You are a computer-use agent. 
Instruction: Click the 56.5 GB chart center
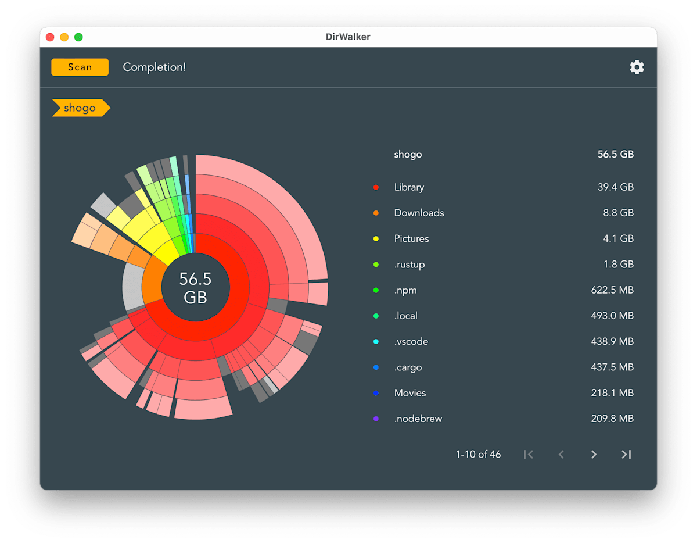(x=195, y=288)
